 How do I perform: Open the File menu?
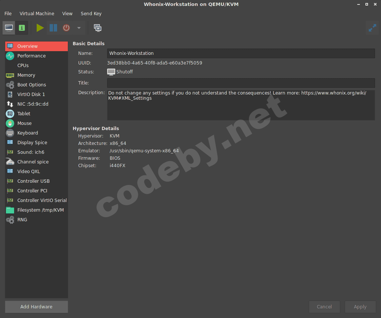pos(8,13)
